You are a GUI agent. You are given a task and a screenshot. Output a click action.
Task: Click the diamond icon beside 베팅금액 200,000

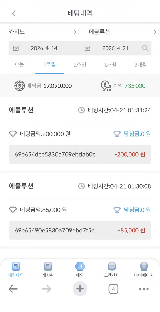click(12, 134)
